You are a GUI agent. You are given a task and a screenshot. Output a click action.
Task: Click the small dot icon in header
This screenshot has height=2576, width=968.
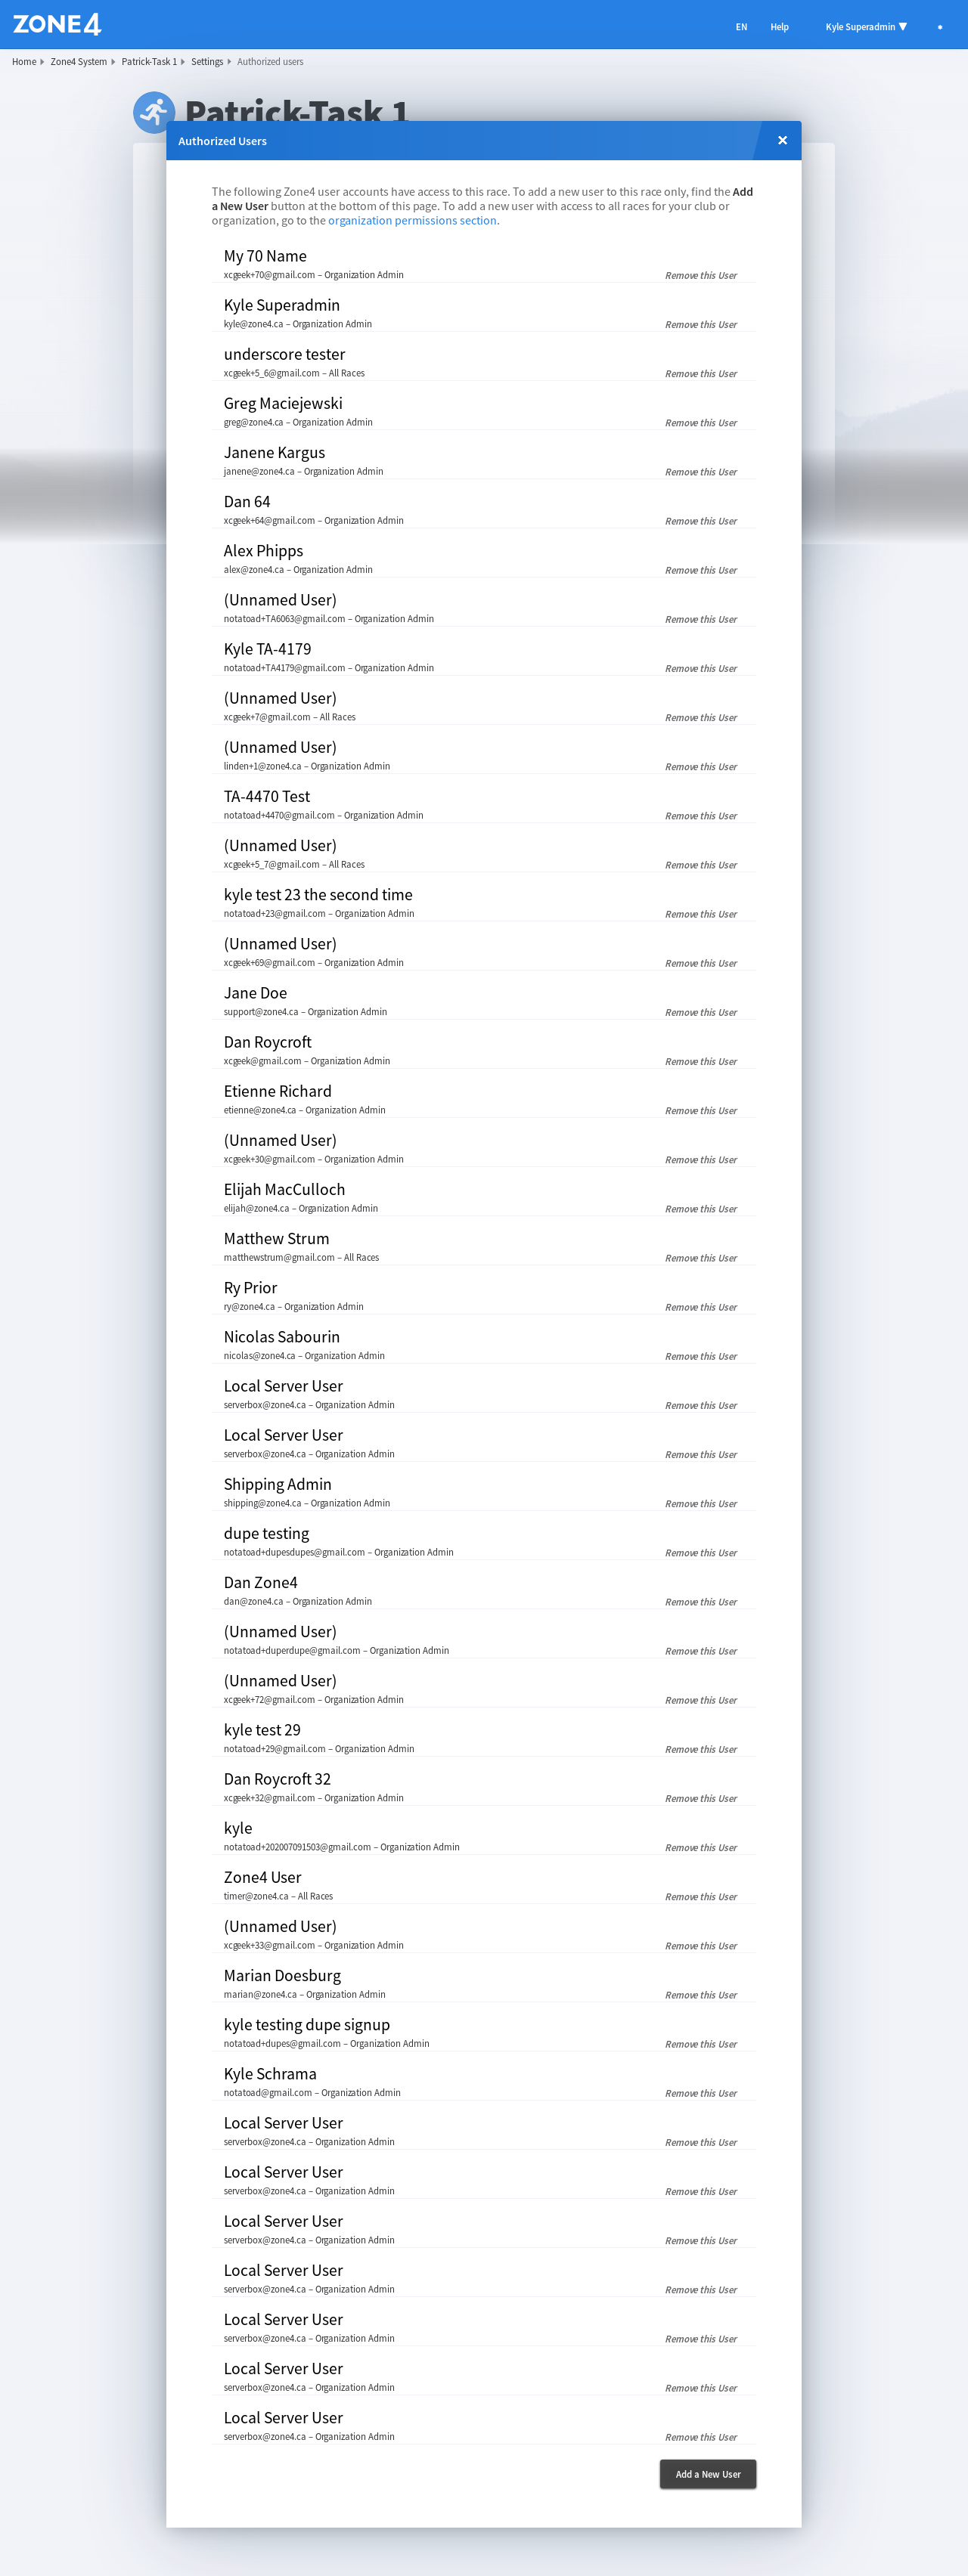[939, 27]
